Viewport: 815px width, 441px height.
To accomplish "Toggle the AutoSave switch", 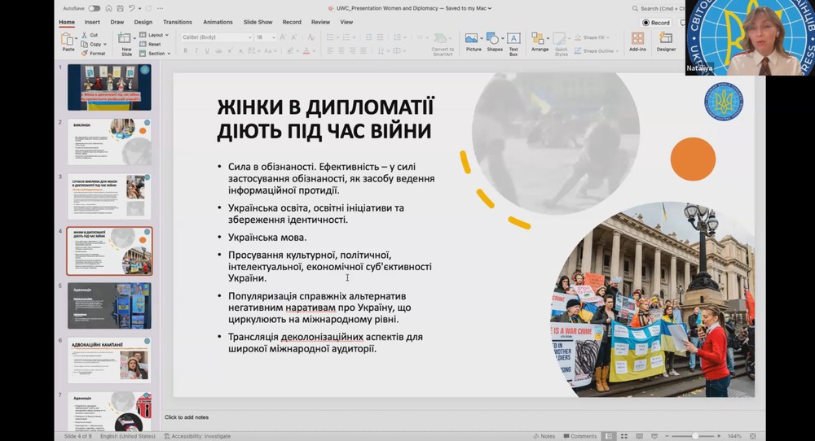I will pyautogui.click(x=94, y=8).
